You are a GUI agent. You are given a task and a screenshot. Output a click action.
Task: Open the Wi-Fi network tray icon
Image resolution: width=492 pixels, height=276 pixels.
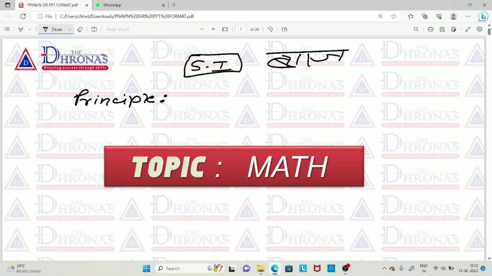(x=435, y=268)
